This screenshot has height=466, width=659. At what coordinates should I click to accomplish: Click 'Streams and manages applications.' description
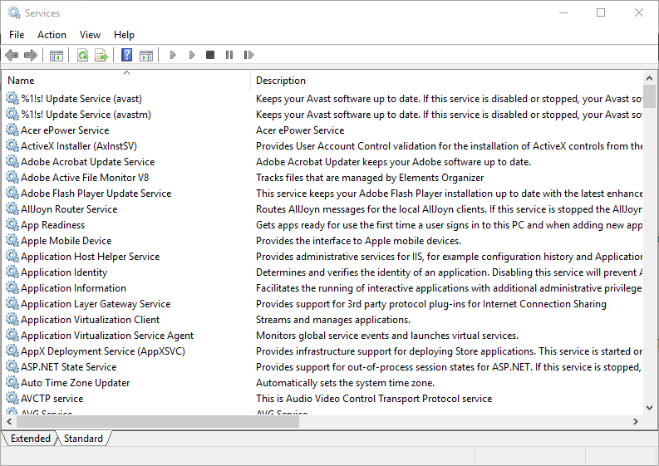tap(333, 320)
